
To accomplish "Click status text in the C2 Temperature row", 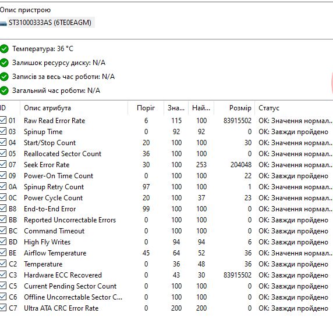I will (x=293, y=264).
